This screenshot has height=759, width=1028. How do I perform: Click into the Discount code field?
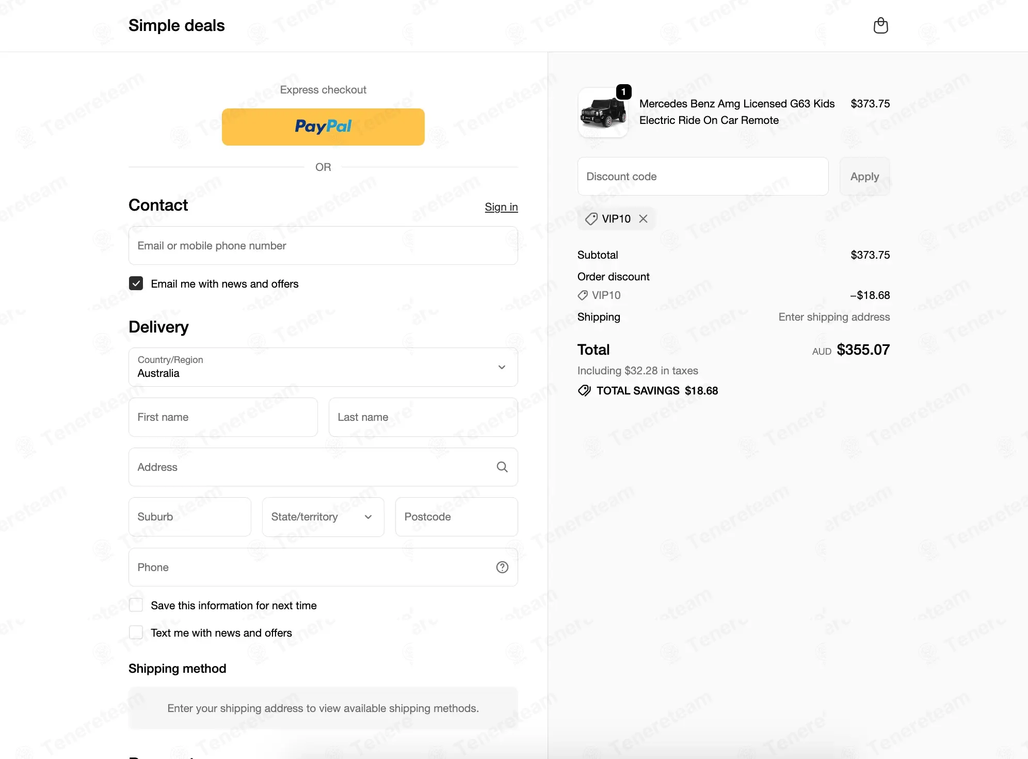pyautogui.click(x=703, y=177)
